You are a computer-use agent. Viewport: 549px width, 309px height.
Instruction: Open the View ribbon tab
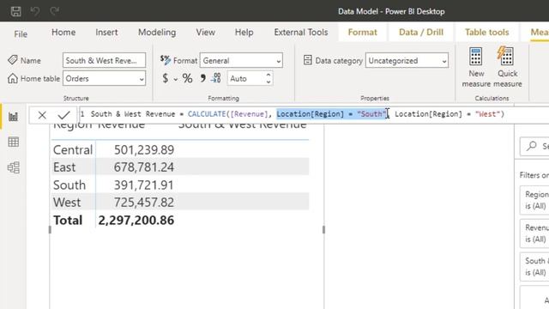click(x=205, y=33)
